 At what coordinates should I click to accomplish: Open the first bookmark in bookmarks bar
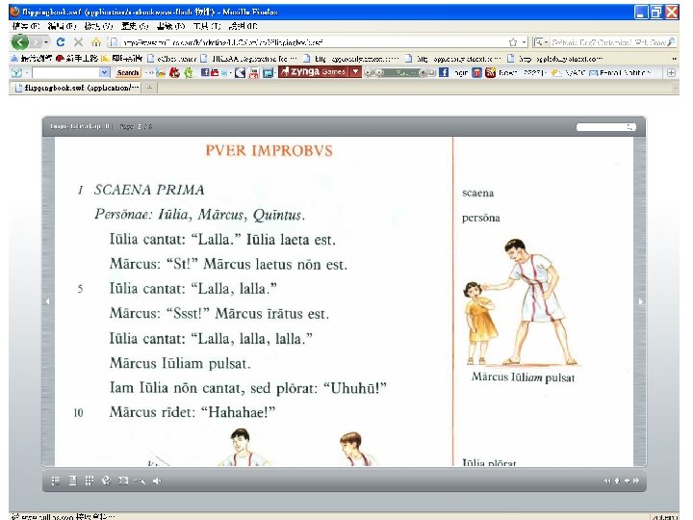(x=32, y=59)
